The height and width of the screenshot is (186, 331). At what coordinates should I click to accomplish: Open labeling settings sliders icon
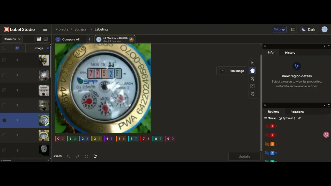tap(95, 156)
